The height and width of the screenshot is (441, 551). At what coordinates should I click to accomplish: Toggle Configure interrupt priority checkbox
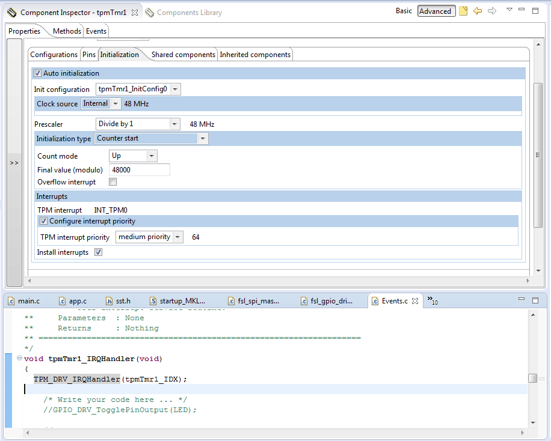click(43, 221)
